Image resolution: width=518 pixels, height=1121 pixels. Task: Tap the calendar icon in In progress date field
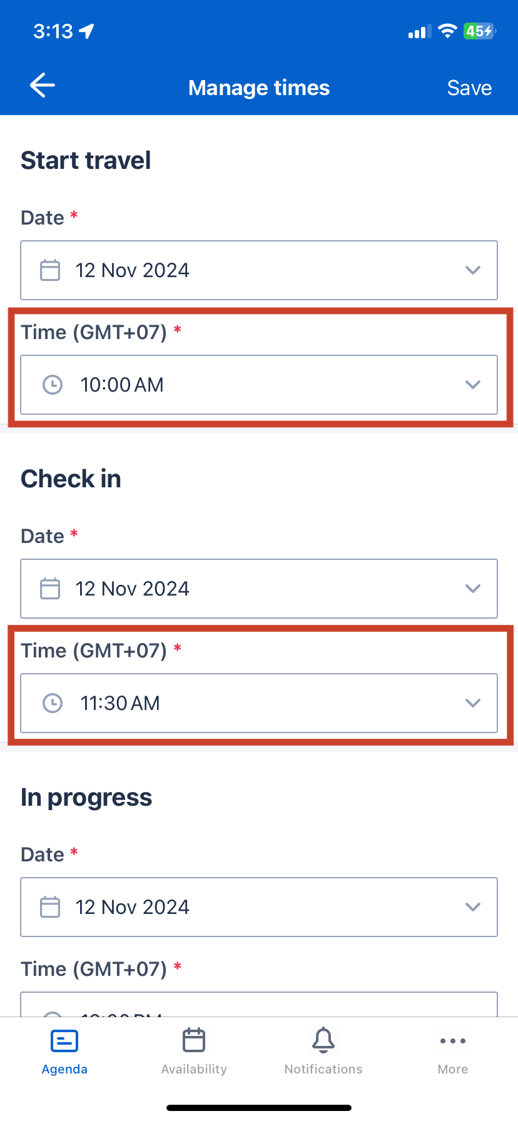click(50, 907)
